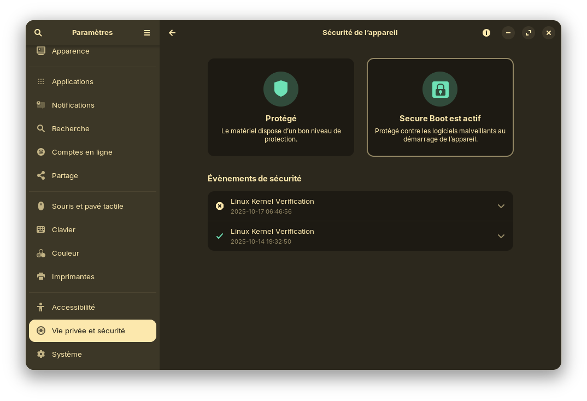Click the green checkmark icon of second event
Viewport: 587px width, 401px height.
(x=220, y=236)
